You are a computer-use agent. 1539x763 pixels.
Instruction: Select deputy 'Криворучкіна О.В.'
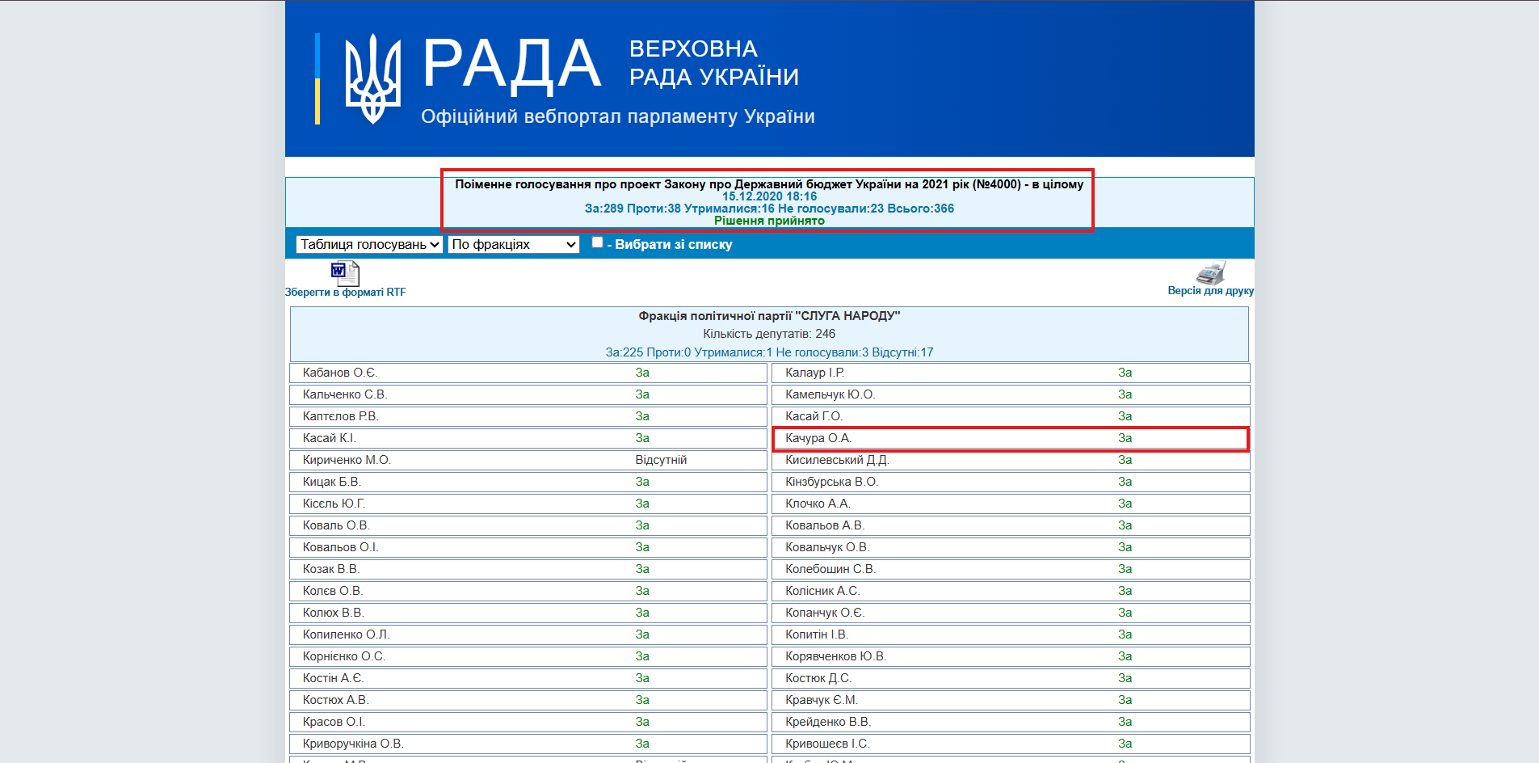[x=353, y=744]
